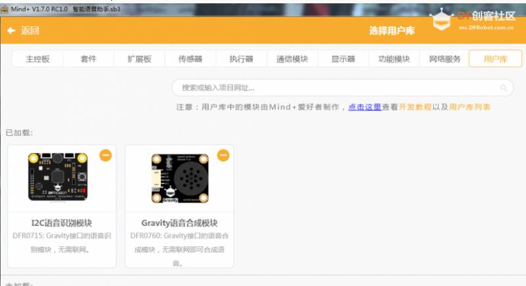Open the 开发教程 link
Image resolution: width=526 pixels, height=286 pixels.
(415, 107)
